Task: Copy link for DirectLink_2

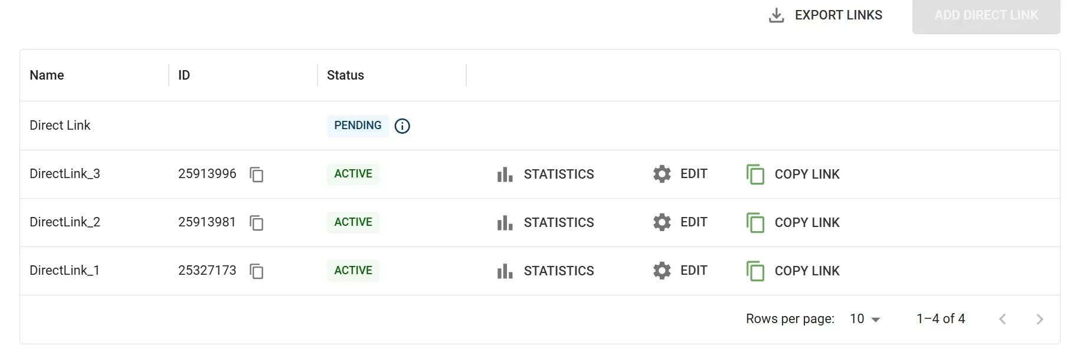Action: (793, 223)
